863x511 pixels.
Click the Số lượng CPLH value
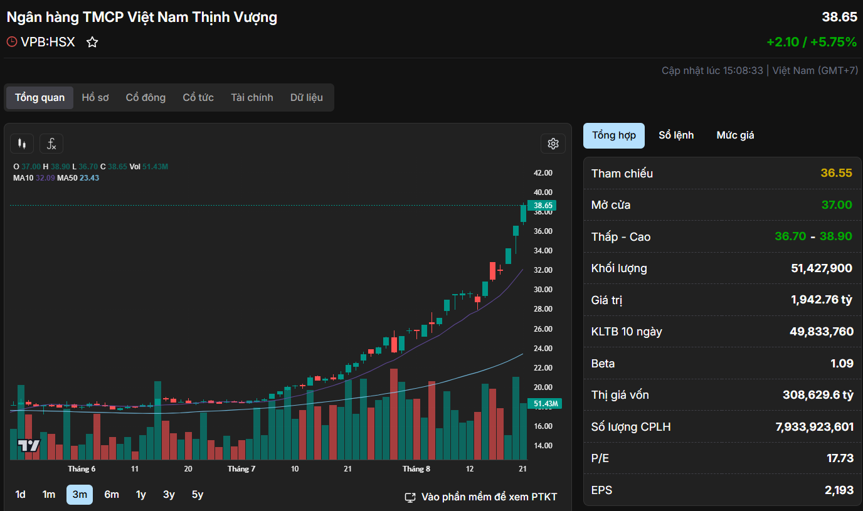pos(815,427)
